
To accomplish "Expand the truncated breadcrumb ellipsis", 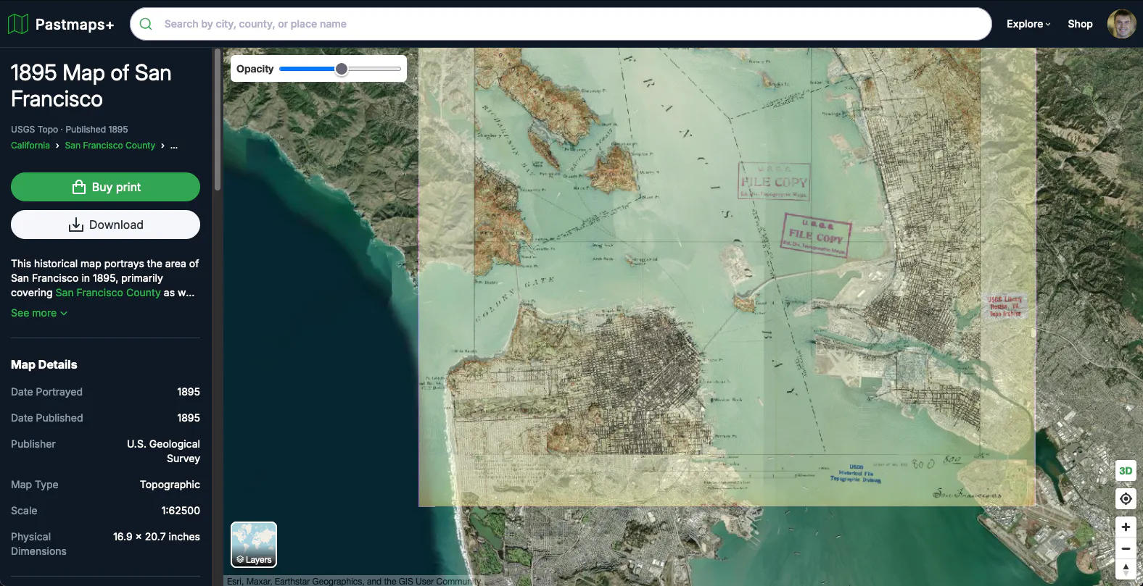I will click(174, 146).
